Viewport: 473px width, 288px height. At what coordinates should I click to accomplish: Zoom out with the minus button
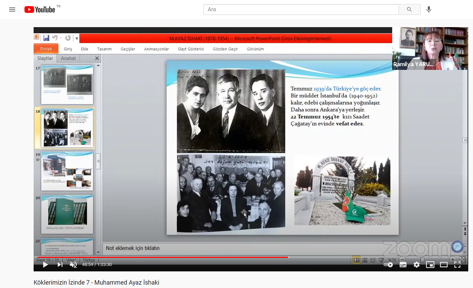click(402, 260)
